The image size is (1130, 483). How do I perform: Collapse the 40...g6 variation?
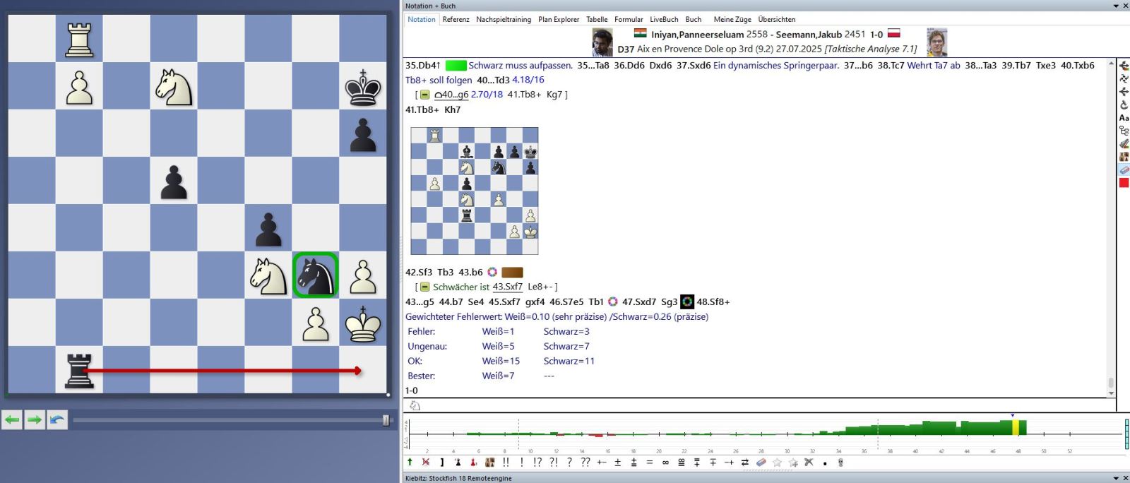pos(424,95)
